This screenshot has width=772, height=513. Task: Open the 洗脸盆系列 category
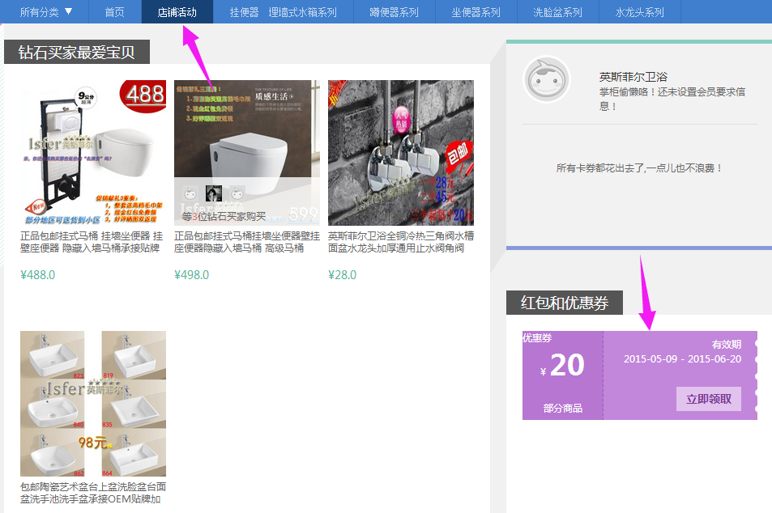(558, 12)
